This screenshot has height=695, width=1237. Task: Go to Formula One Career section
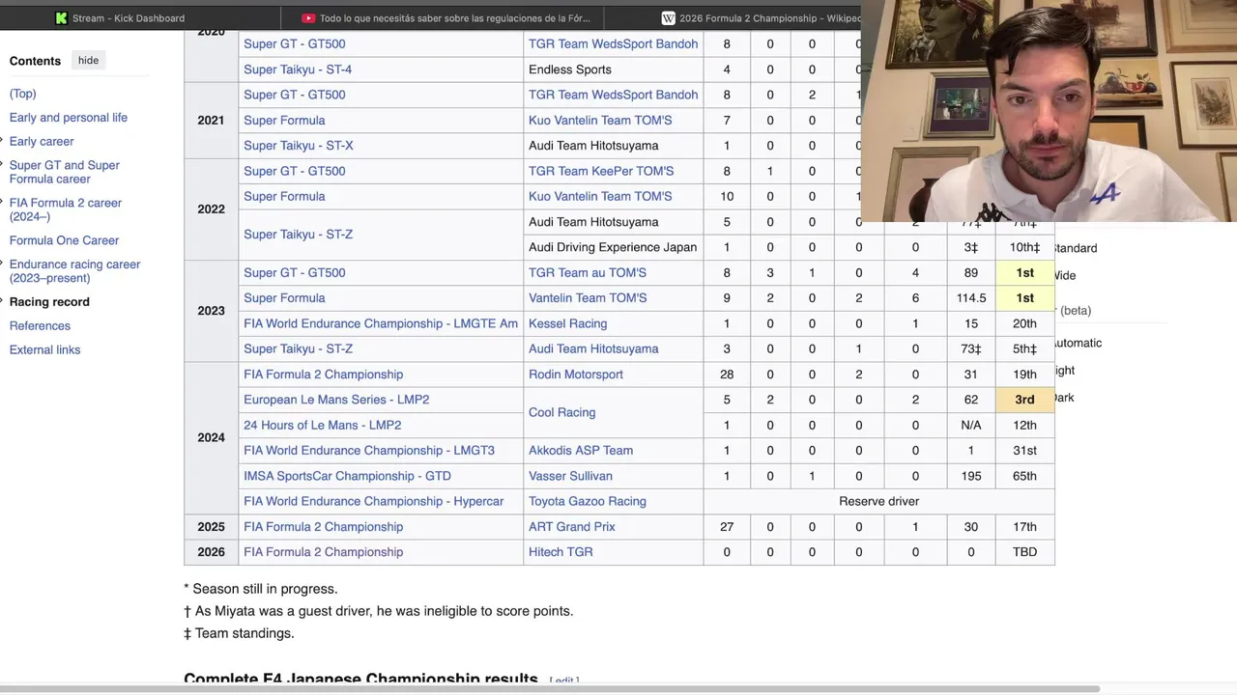tap(64, 240)
